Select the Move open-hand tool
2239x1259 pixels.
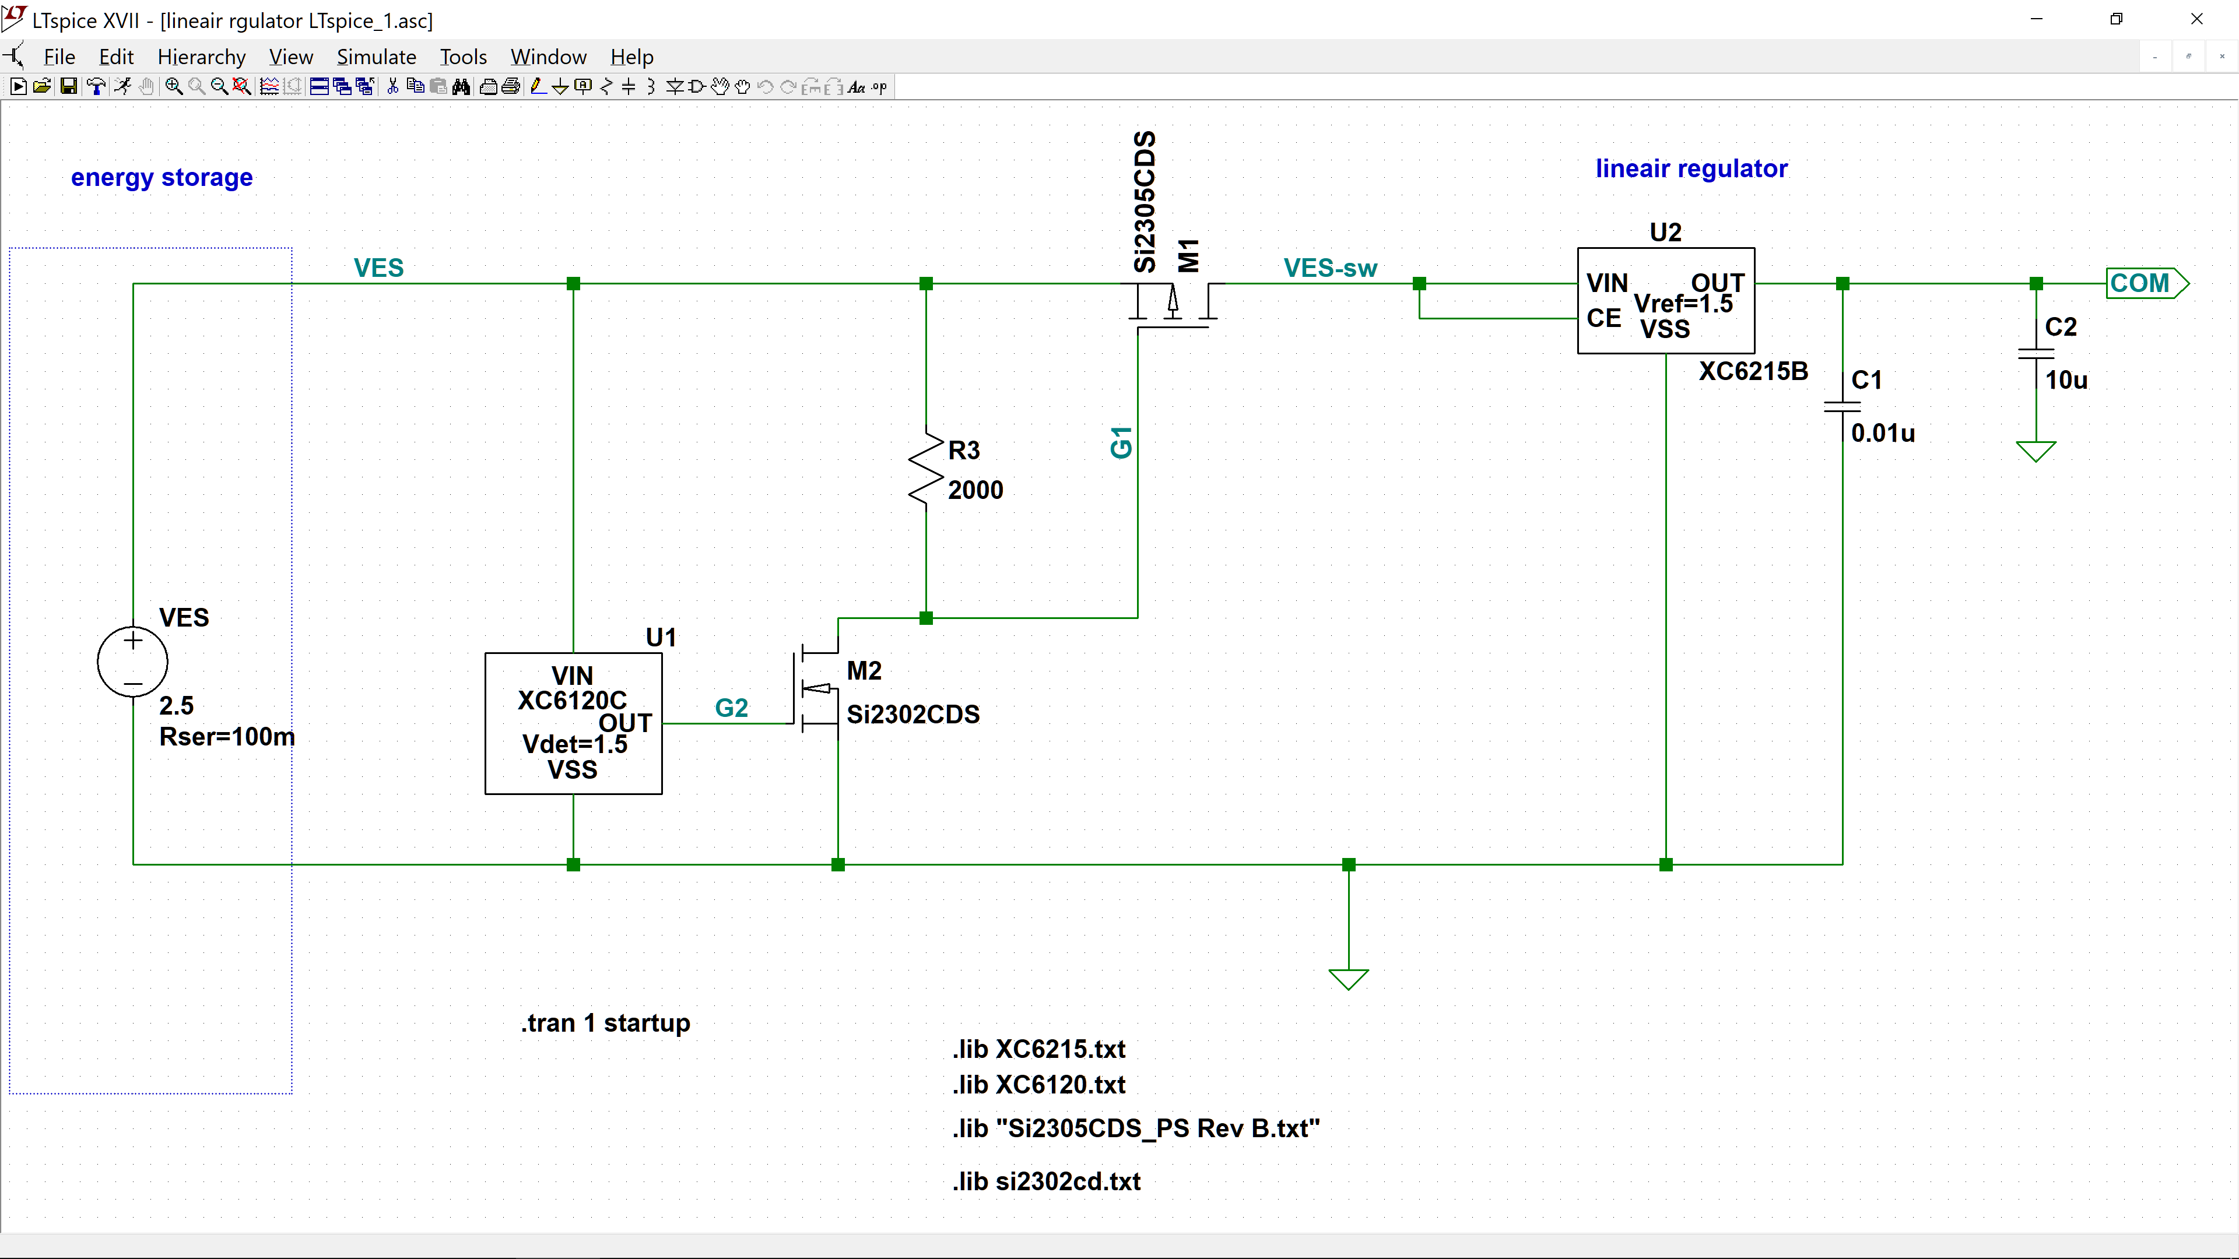(x=720, y=87)
